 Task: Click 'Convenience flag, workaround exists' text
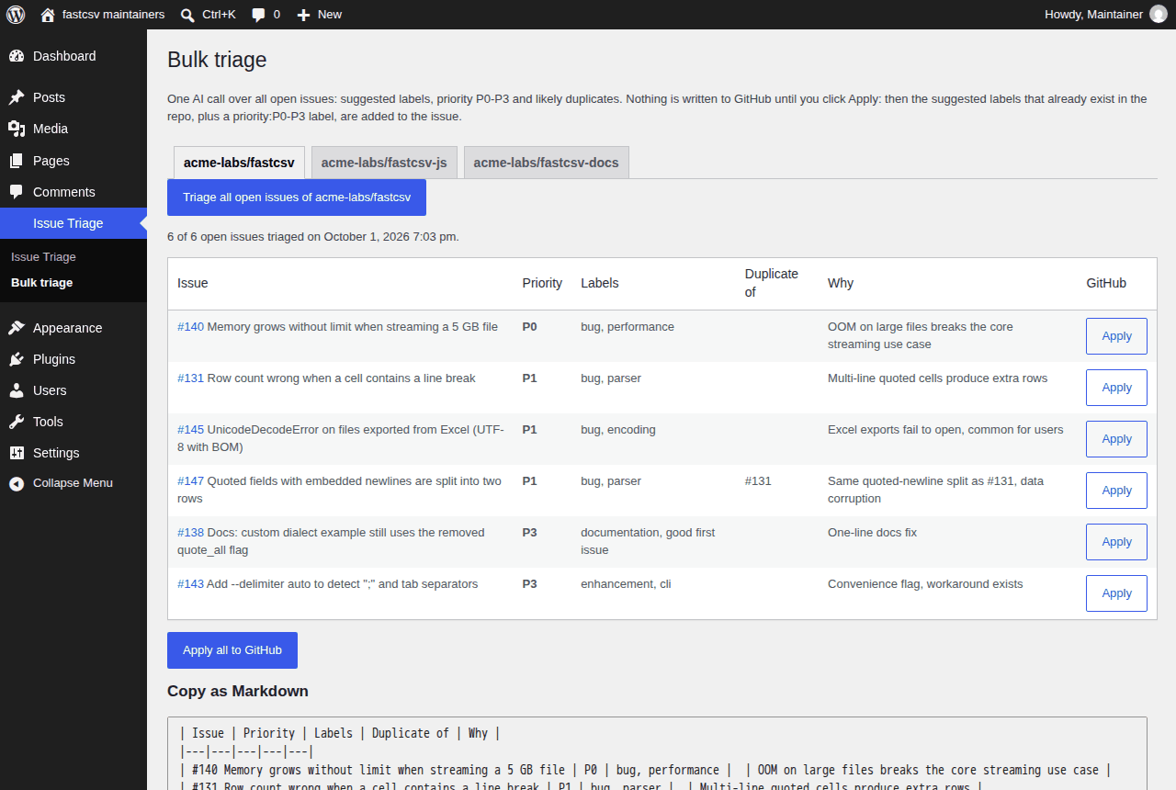tap(925, 584)
